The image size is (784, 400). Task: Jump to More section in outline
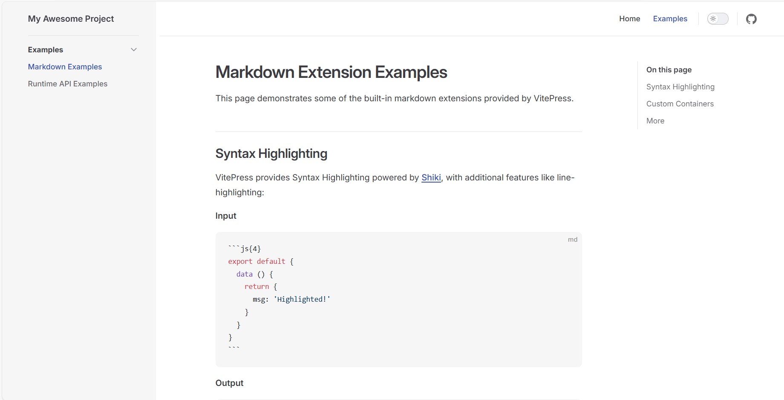655,121
